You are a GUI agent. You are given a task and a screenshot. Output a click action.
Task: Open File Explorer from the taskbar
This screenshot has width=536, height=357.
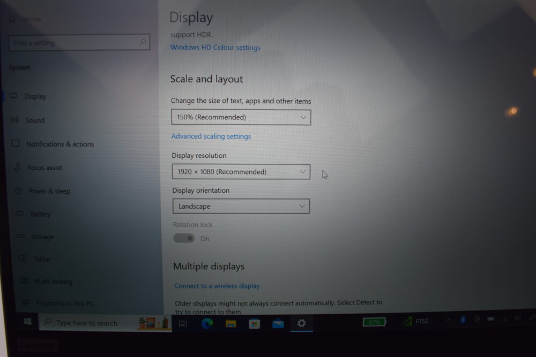(230, 324)
